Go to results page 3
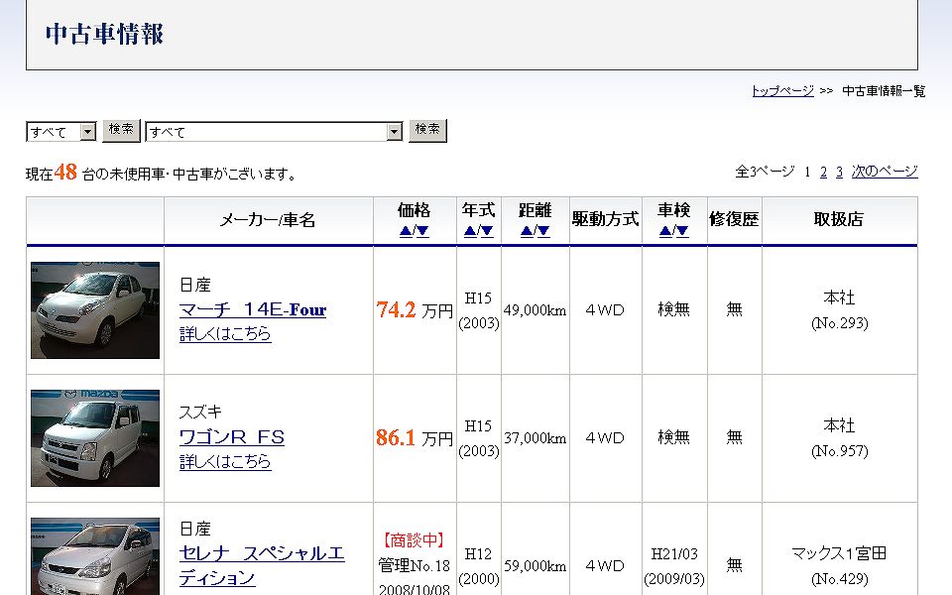This screenshot has width=952, height=595. (839, 173)
